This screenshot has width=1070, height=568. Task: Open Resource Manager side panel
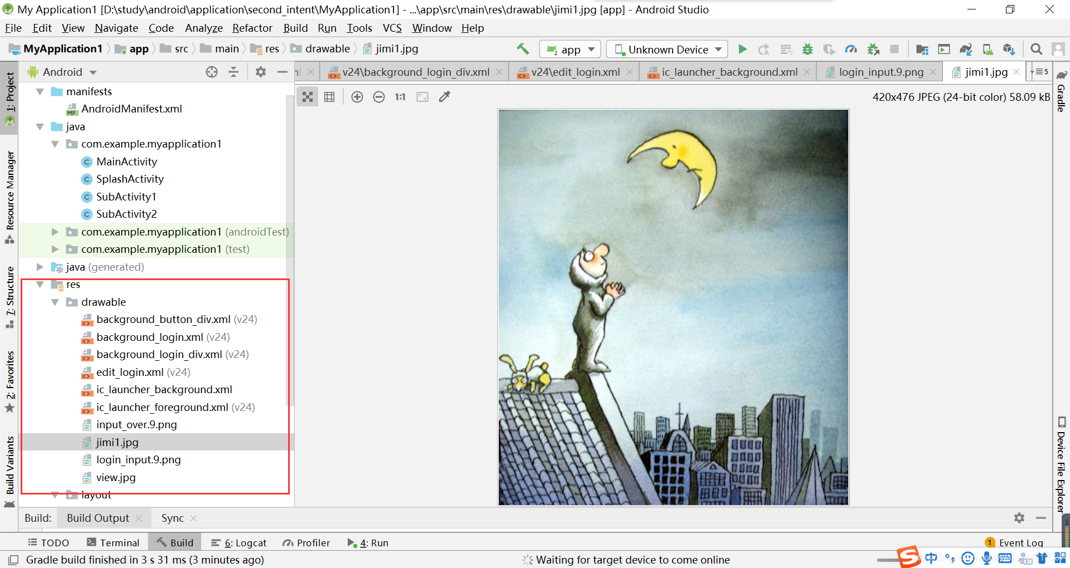coord(10,197)
